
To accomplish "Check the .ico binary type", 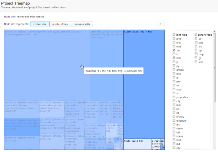I will (196, 46).
